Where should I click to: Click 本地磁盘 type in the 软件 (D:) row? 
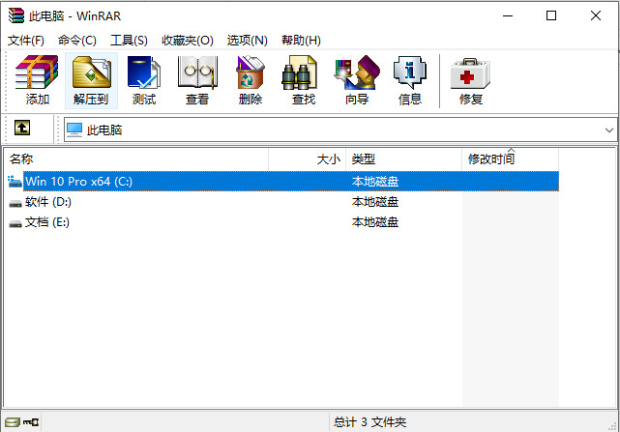[375, 202]
